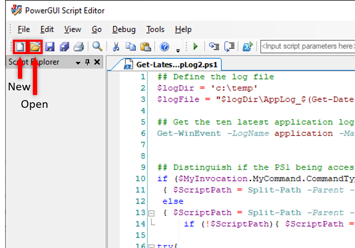Open the Go menu

click(97, 29)
